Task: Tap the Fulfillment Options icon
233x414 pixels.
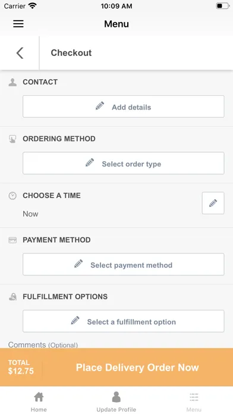Action: pyautogui.click(x=12, y=297)
